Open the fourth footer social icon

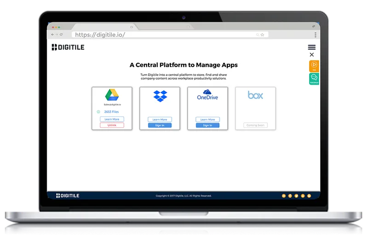[x=303, y=196]
